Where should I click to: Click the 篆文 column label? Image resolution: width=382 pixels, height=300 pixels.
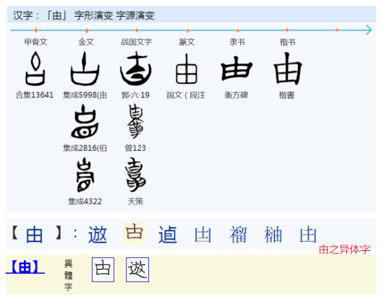click(x=187, y=42)
